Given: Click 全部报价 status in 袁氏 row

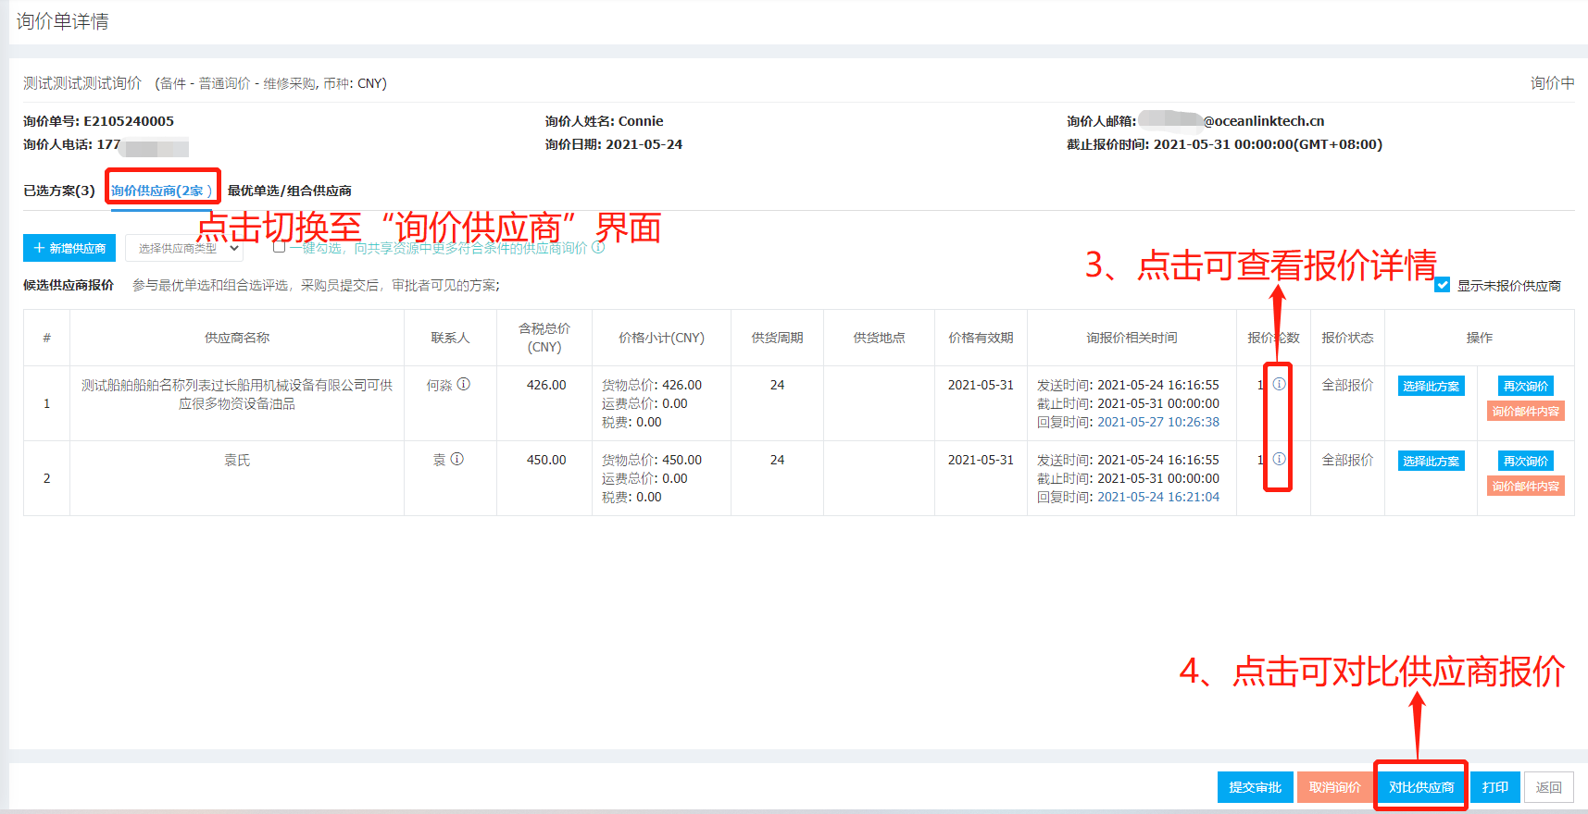Looking at the screenshot, I should 1347,460.
